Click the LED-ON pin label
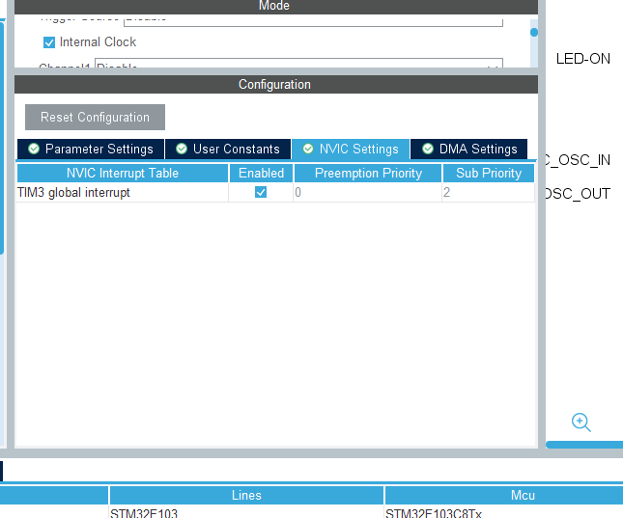This screenshot has height=518, width=623. [x=582, y=59]
